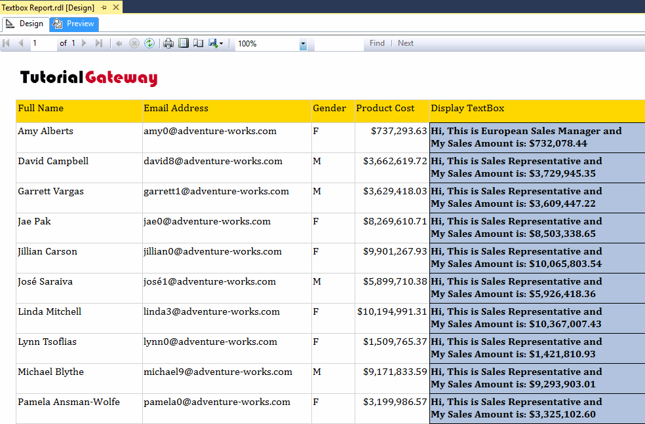Click textbox with sales amount $3,325,102.60
645x424 pixels.
(x=537, y=408)
